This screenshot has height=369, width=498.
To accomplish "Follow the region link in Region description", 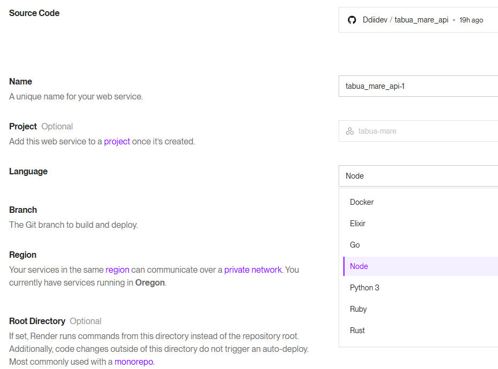I will [117, 270].
